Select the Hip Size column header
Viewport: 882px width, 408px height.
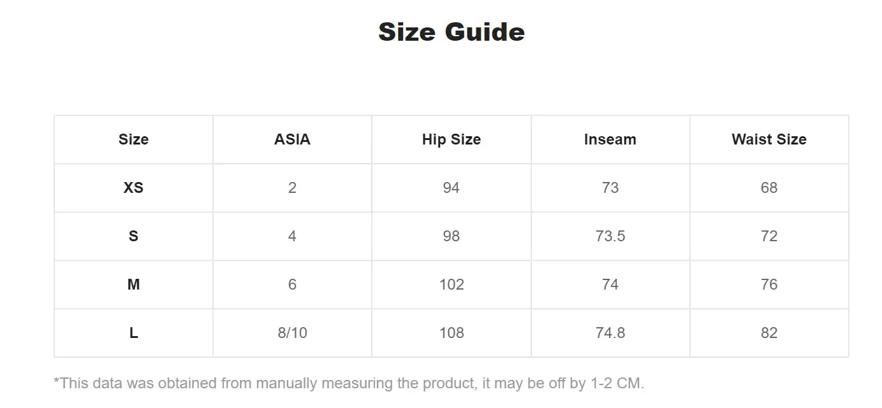click(452, 139)
